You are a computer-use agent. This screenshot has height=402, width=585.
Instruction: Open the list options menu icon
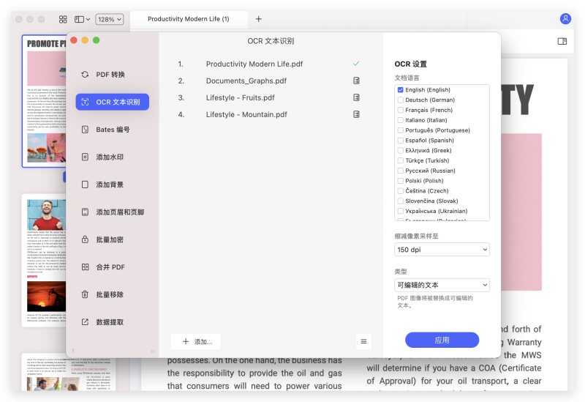pos(363,341)
